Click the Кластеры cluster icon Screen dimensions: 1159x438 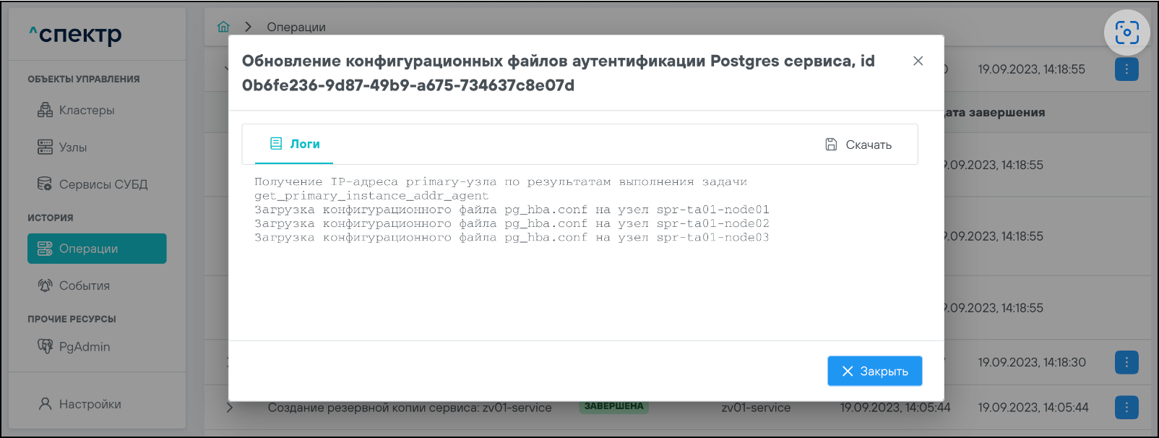pos(45,110)
